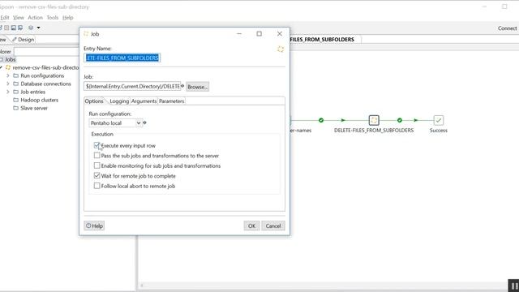Click Cancel in the Job dialog
519x292 pixels.
coord(272,225)
